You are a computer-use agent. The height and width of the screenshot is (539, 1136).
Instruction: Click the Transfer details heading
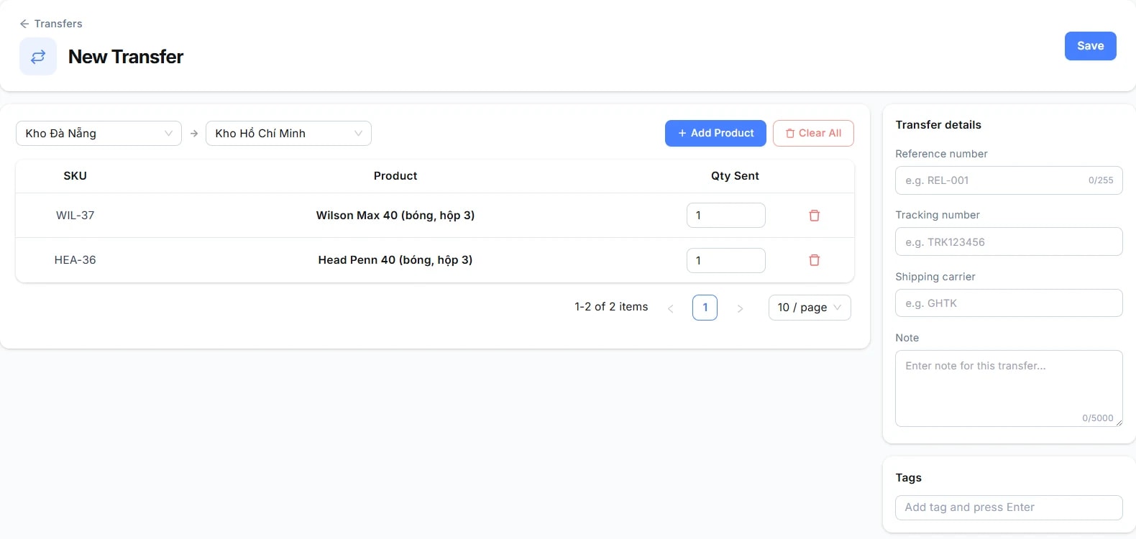tap(938, 125)
